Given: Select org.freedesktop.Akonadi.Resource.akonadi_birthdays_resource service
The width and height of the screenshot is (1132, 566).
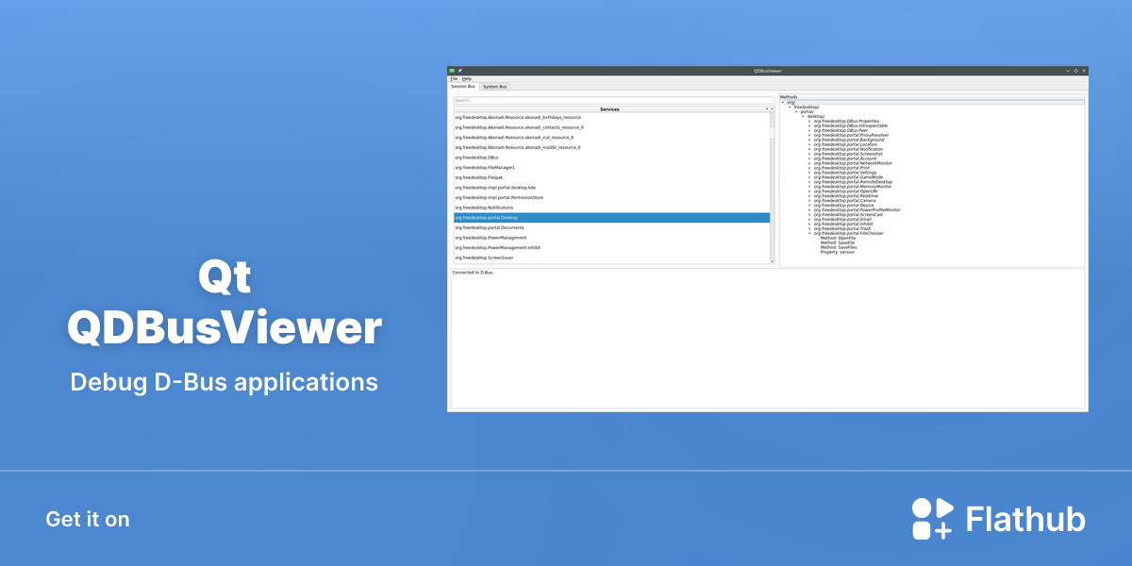Looking at the screenshot, I should (x=611, y=117).
